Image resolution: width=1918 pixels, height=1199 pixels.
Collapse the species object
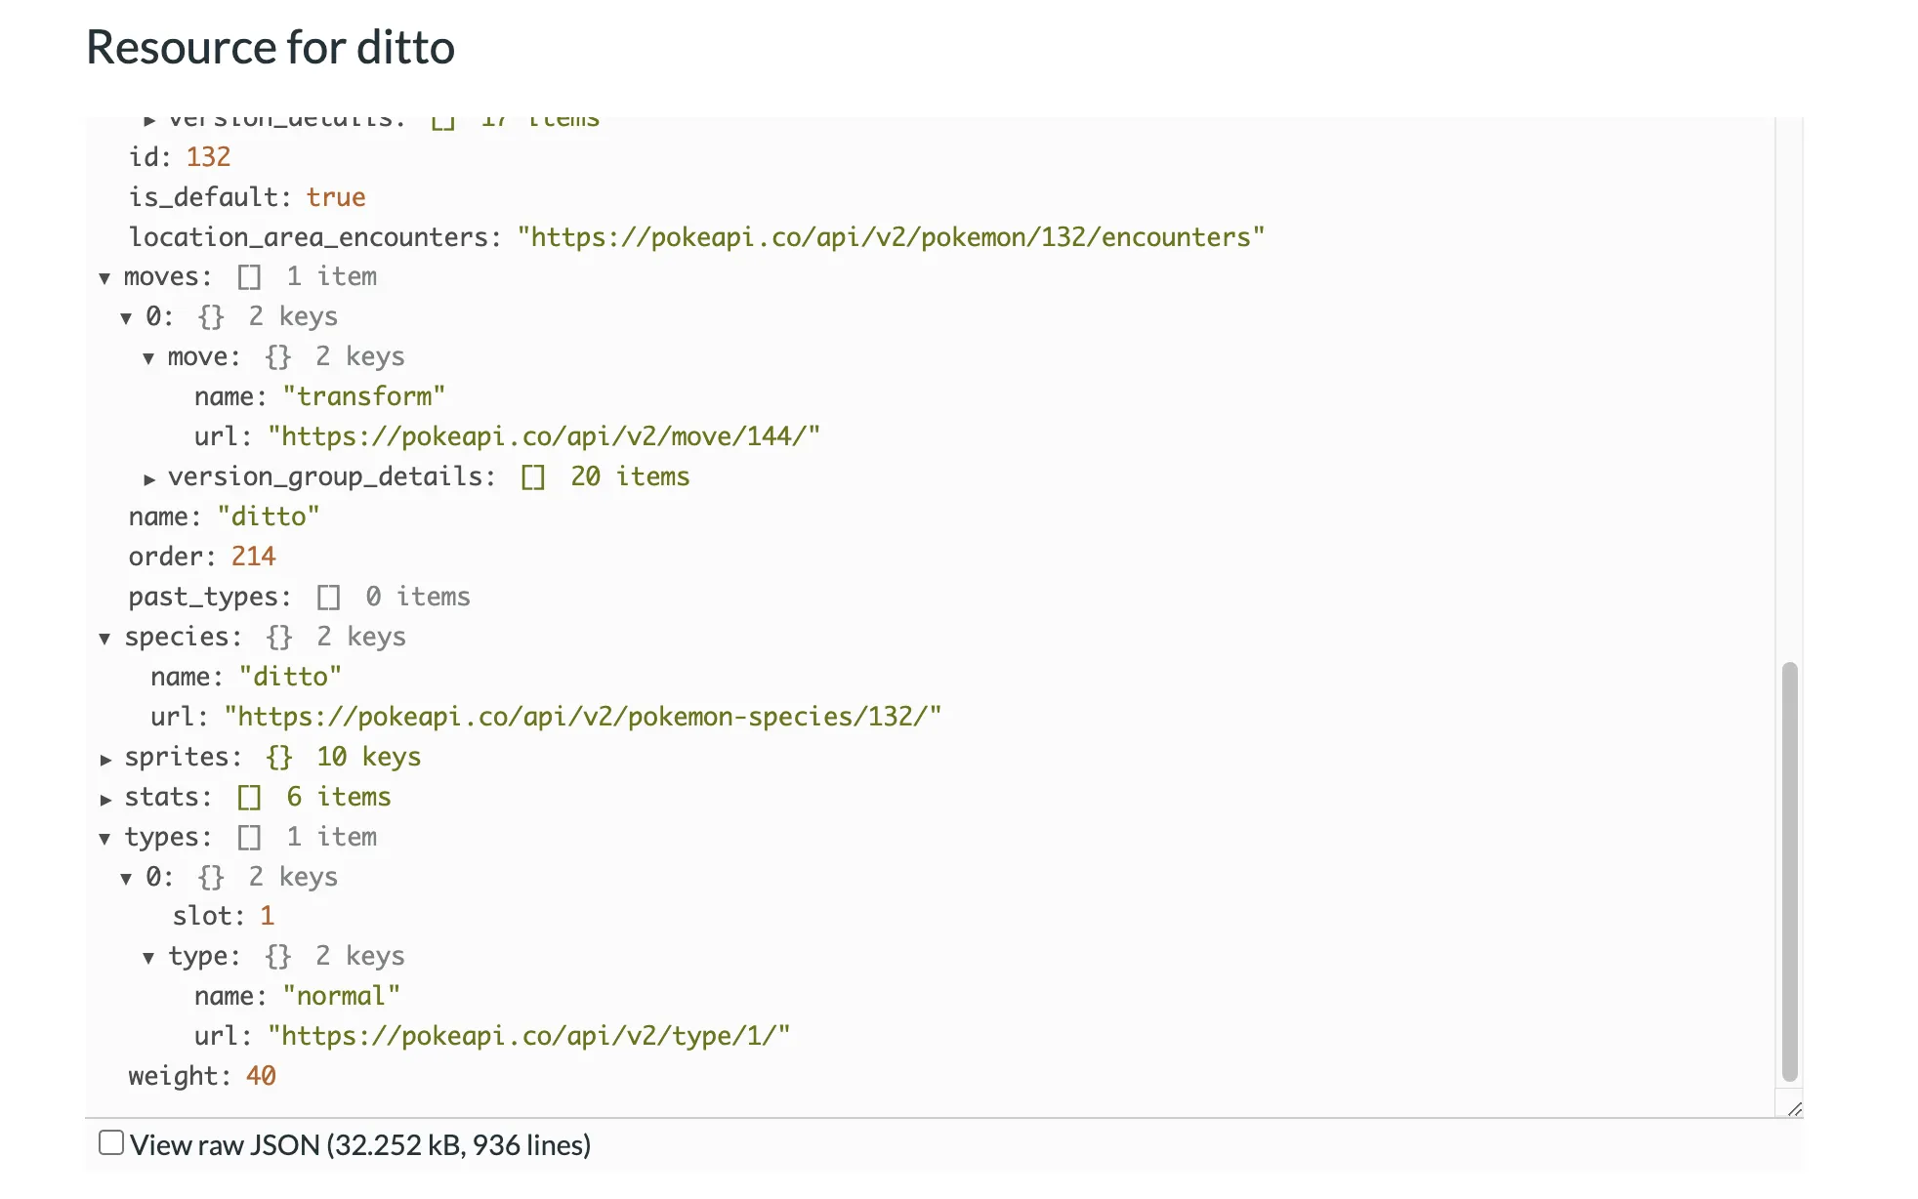[104, 639]
